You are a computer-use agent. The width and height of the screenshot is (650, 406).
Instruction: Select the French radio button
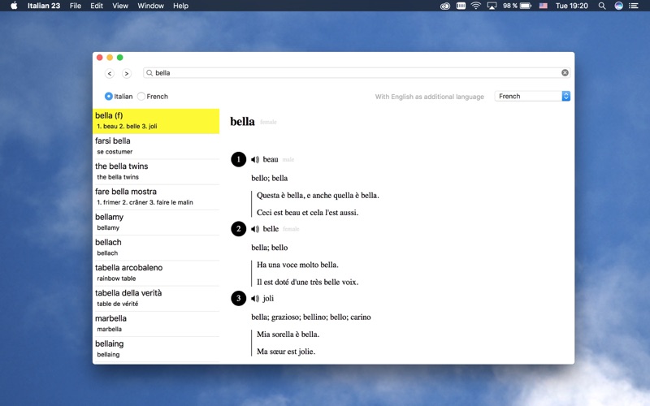pyautogui.click(x=141, y=96)
